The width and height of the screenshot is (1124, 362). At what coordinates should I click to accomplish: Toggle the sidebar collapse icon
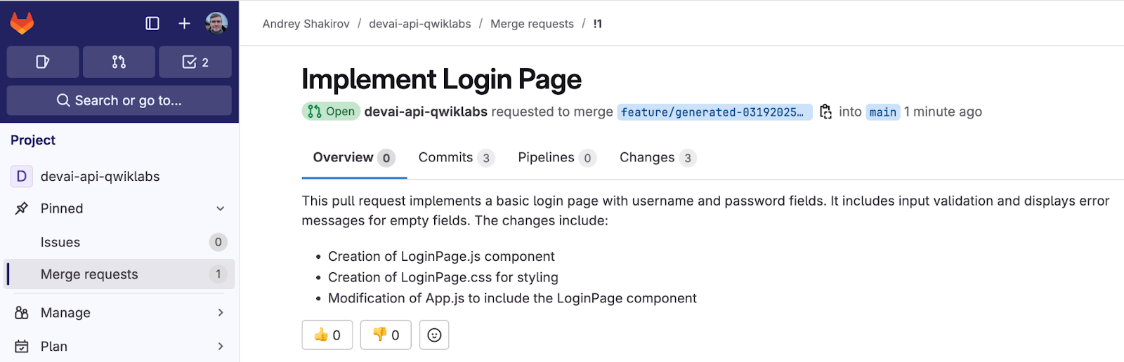tap(152, 24)
